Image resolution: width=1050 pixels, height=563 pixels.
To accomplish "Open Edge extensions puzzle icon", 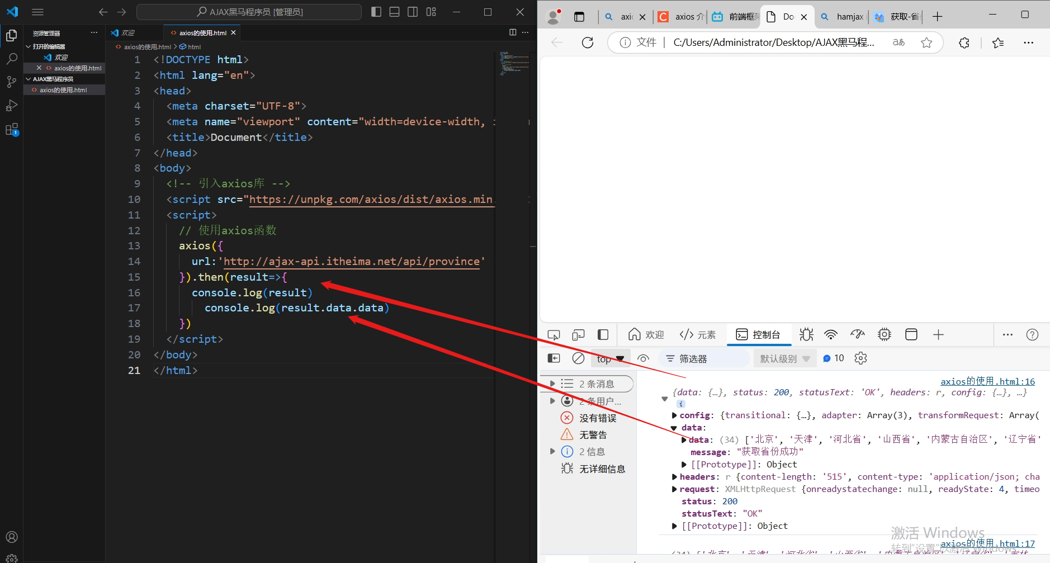I will (964, 42).
